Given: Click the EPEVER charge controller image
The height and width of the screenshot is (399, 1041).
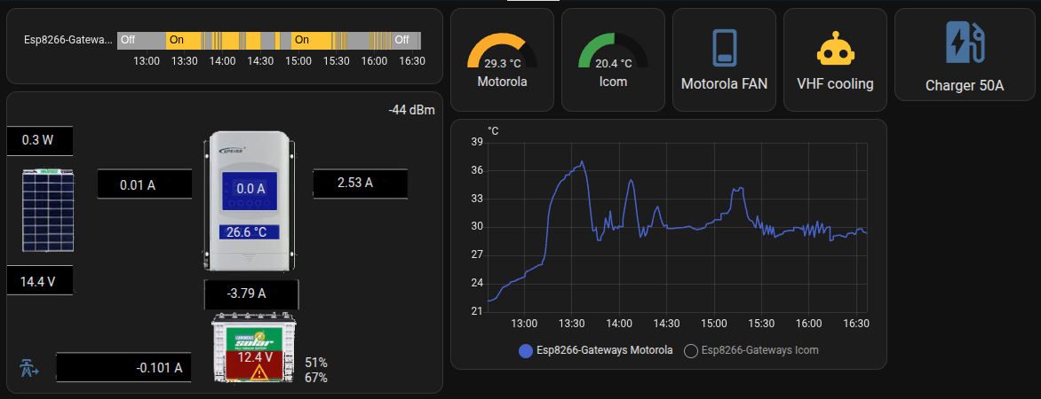Looking at the screenshot, I should (249, 200).
